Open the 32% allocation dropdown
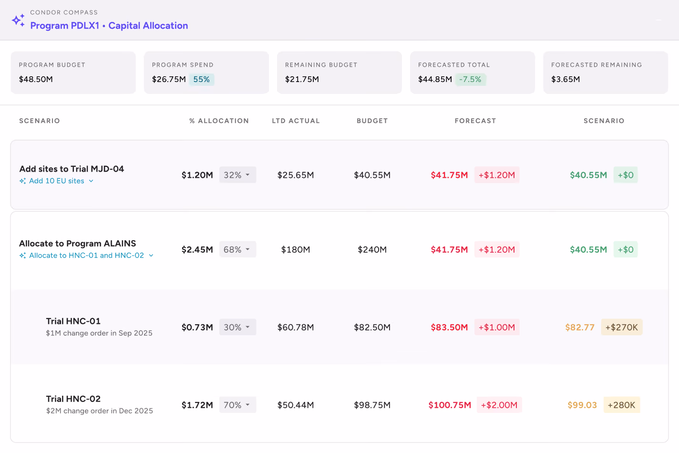679x453 pixels. [x=237, y=175]
